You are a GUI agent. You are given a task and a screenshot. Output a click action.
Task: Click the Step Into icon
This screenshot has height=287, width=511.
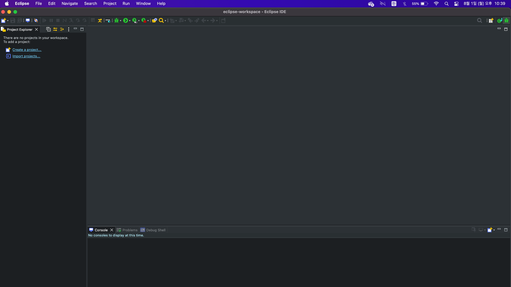pyautogui.click(x=71, y=20)
